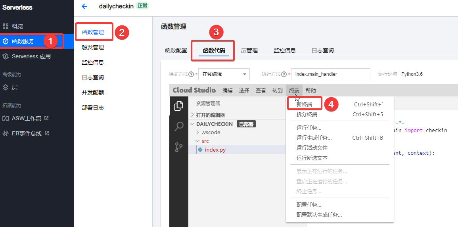This screenshot has width=458, height=227.
Task: Switch to the 函数配置 tab
Action: point(176,50)
